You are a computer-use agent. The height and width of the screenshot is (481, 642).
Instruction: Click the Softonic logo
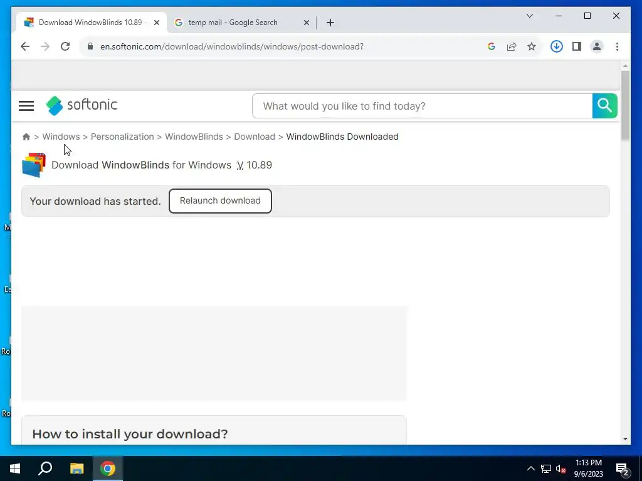[x=82, y=105]
